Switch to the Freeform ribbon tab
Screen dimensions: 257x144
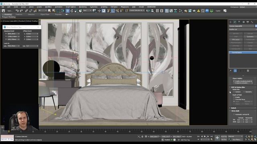point(19,14)
